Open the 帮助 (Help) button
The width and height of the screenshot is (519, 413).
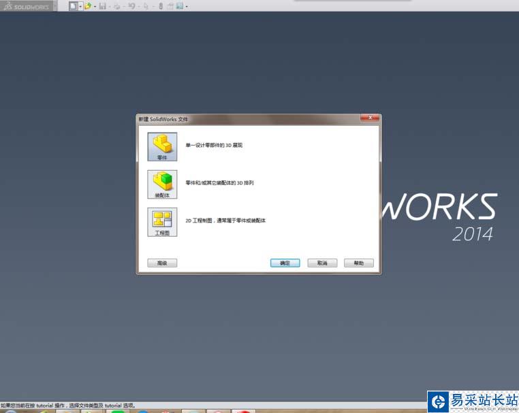(359, 263)
